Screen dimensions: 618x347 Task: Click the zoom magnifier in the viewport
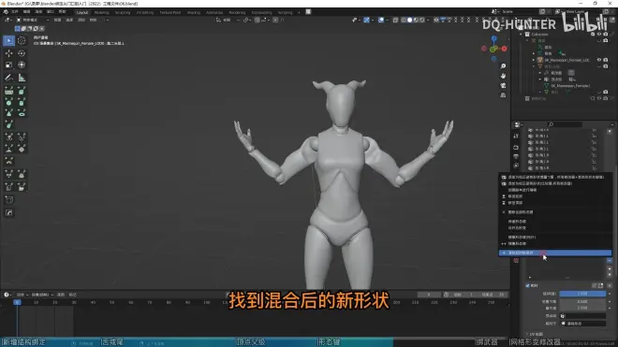click(503, 66)
